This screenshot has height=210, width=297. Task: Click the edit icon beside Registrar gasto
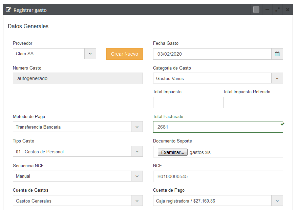pos(9,10)
